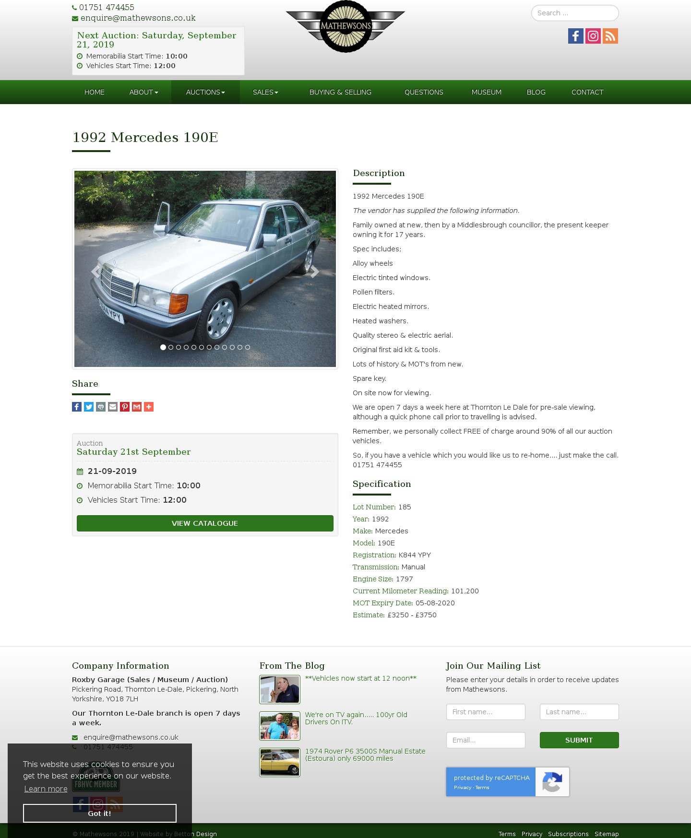Dismiss cookie notice with Got it!
691x838 pixels.
click(x=100, y=813)
